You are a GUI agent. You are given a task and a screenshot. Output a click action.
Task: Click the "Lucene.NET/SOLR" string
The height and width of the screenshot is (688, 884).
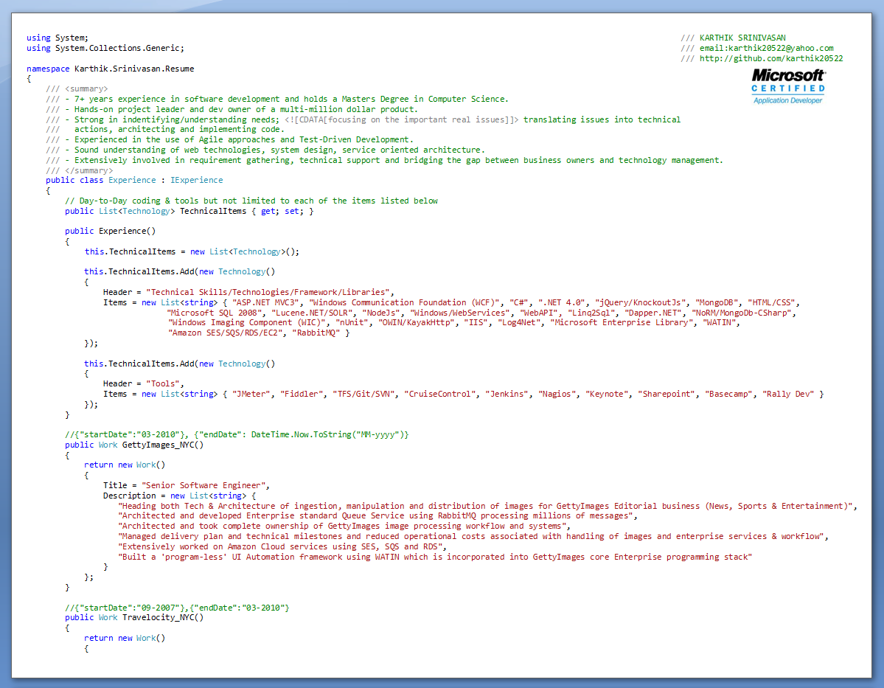[312, 313]
